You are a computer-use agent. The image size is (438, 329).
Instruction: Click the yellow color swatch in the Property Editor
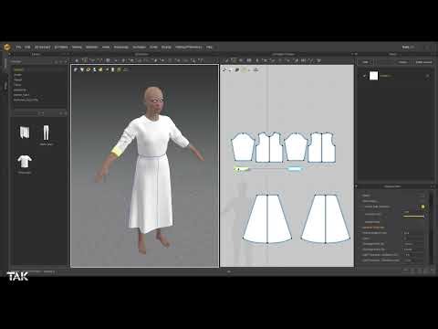(x=422, y=207)
